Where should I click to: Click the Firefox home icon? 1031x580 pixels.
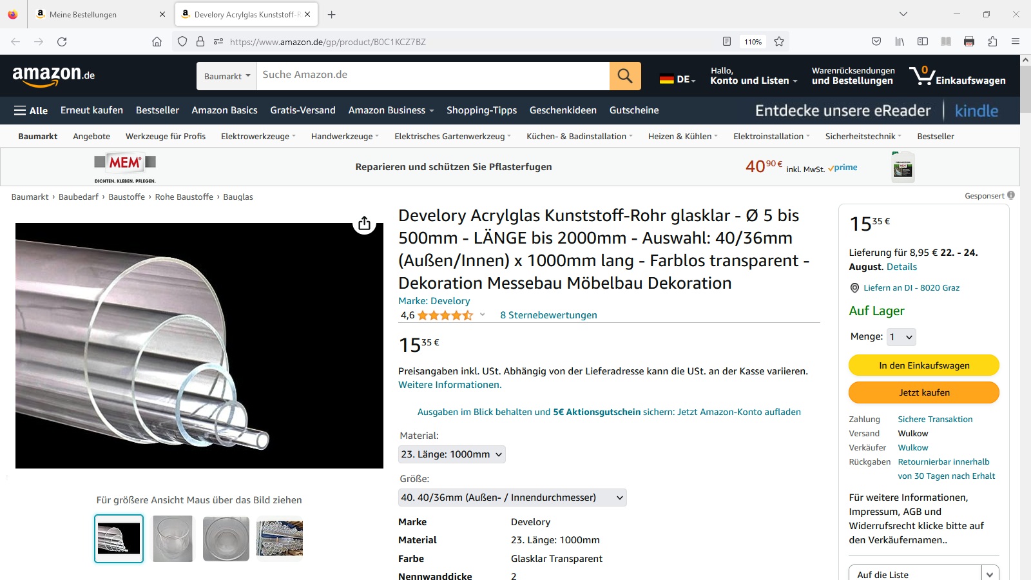point(157,42)
